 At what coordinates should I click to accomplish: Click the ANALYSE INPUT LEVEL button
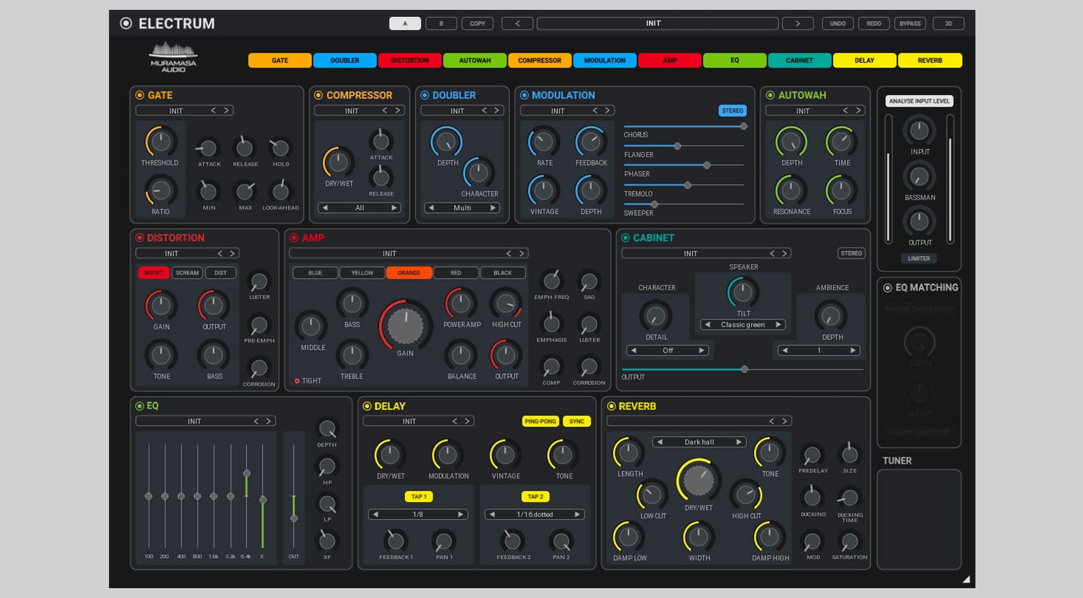919,101
